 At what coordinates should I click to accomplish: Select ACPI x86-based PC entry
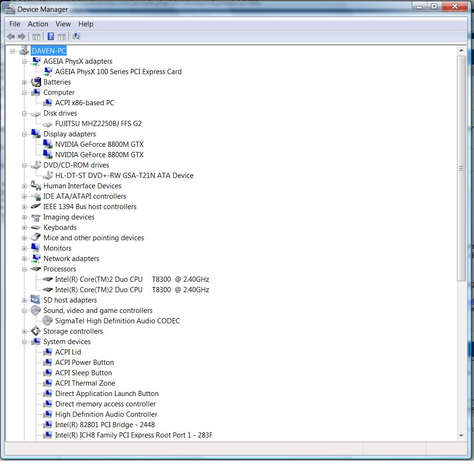point(85,103)
